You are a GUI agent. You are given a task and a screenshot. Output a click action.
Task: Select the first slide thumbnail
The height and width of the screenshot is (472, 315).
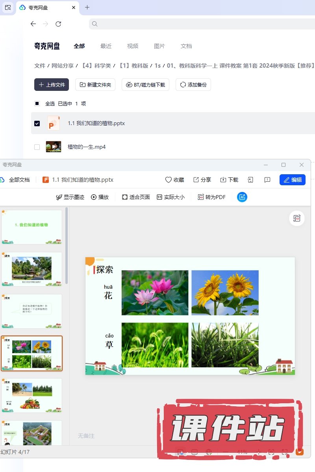pyautogui.click(x=32, y=227)
